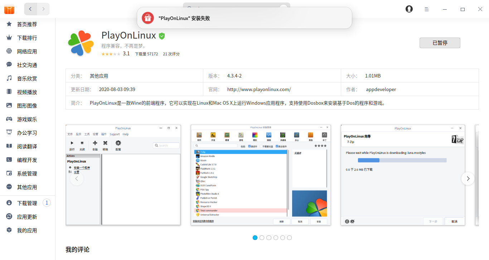Open 我的应用 my apps
489x260 pixels.
coord(28,230)
